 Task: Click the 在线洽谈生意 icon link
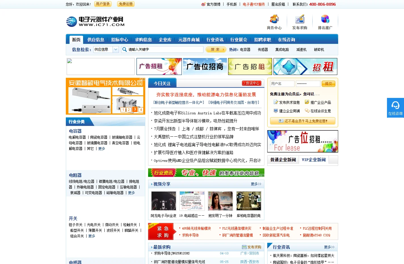tap(318, 111)
